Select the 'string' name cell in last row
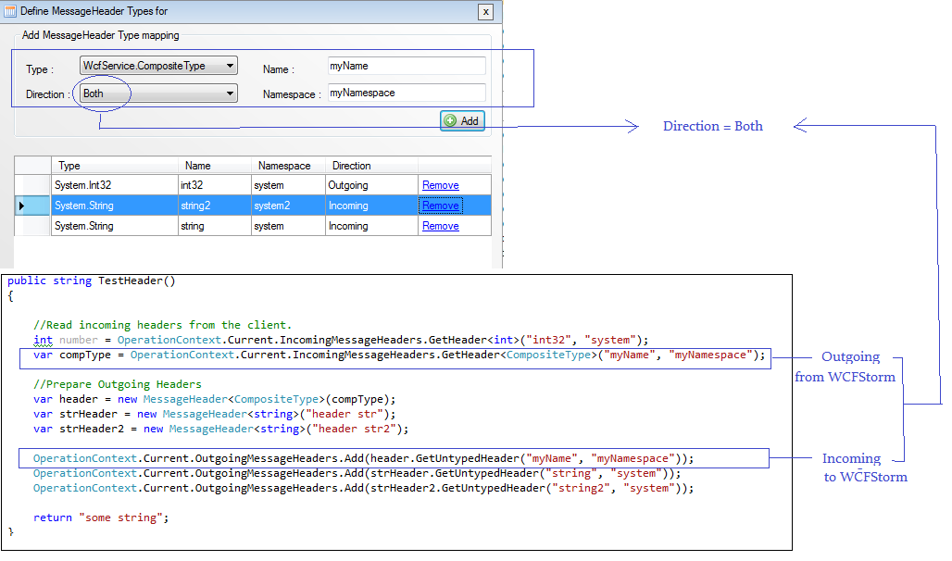Screen dimensions: 952x561 coord(214,226)
